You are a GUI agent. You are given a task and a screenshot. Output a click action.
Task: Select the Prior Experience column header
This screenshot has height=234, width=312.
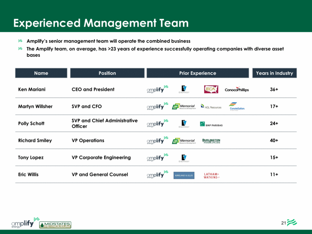click(x=198, y=73)
